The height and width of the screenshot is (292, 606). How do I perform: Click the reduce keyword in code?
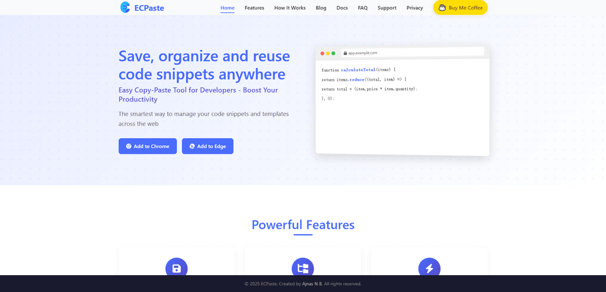pos(357,80)
